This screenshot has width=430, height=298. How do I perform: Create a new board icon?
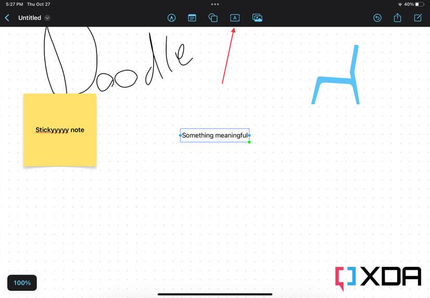[418, 18]
